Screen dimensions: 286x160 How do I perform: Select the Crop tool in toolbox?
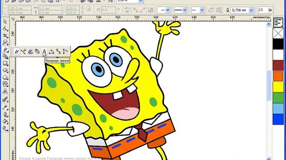[x=5, y=36]
